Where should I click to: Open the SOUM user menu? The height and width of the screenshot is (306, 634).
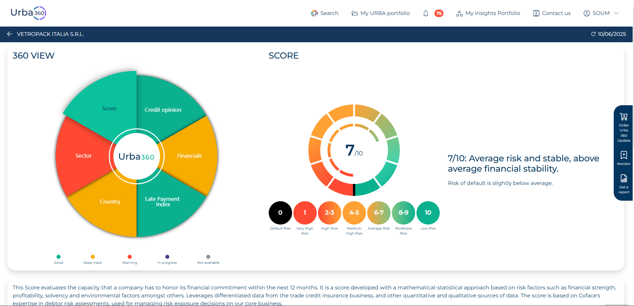[601, 13]
